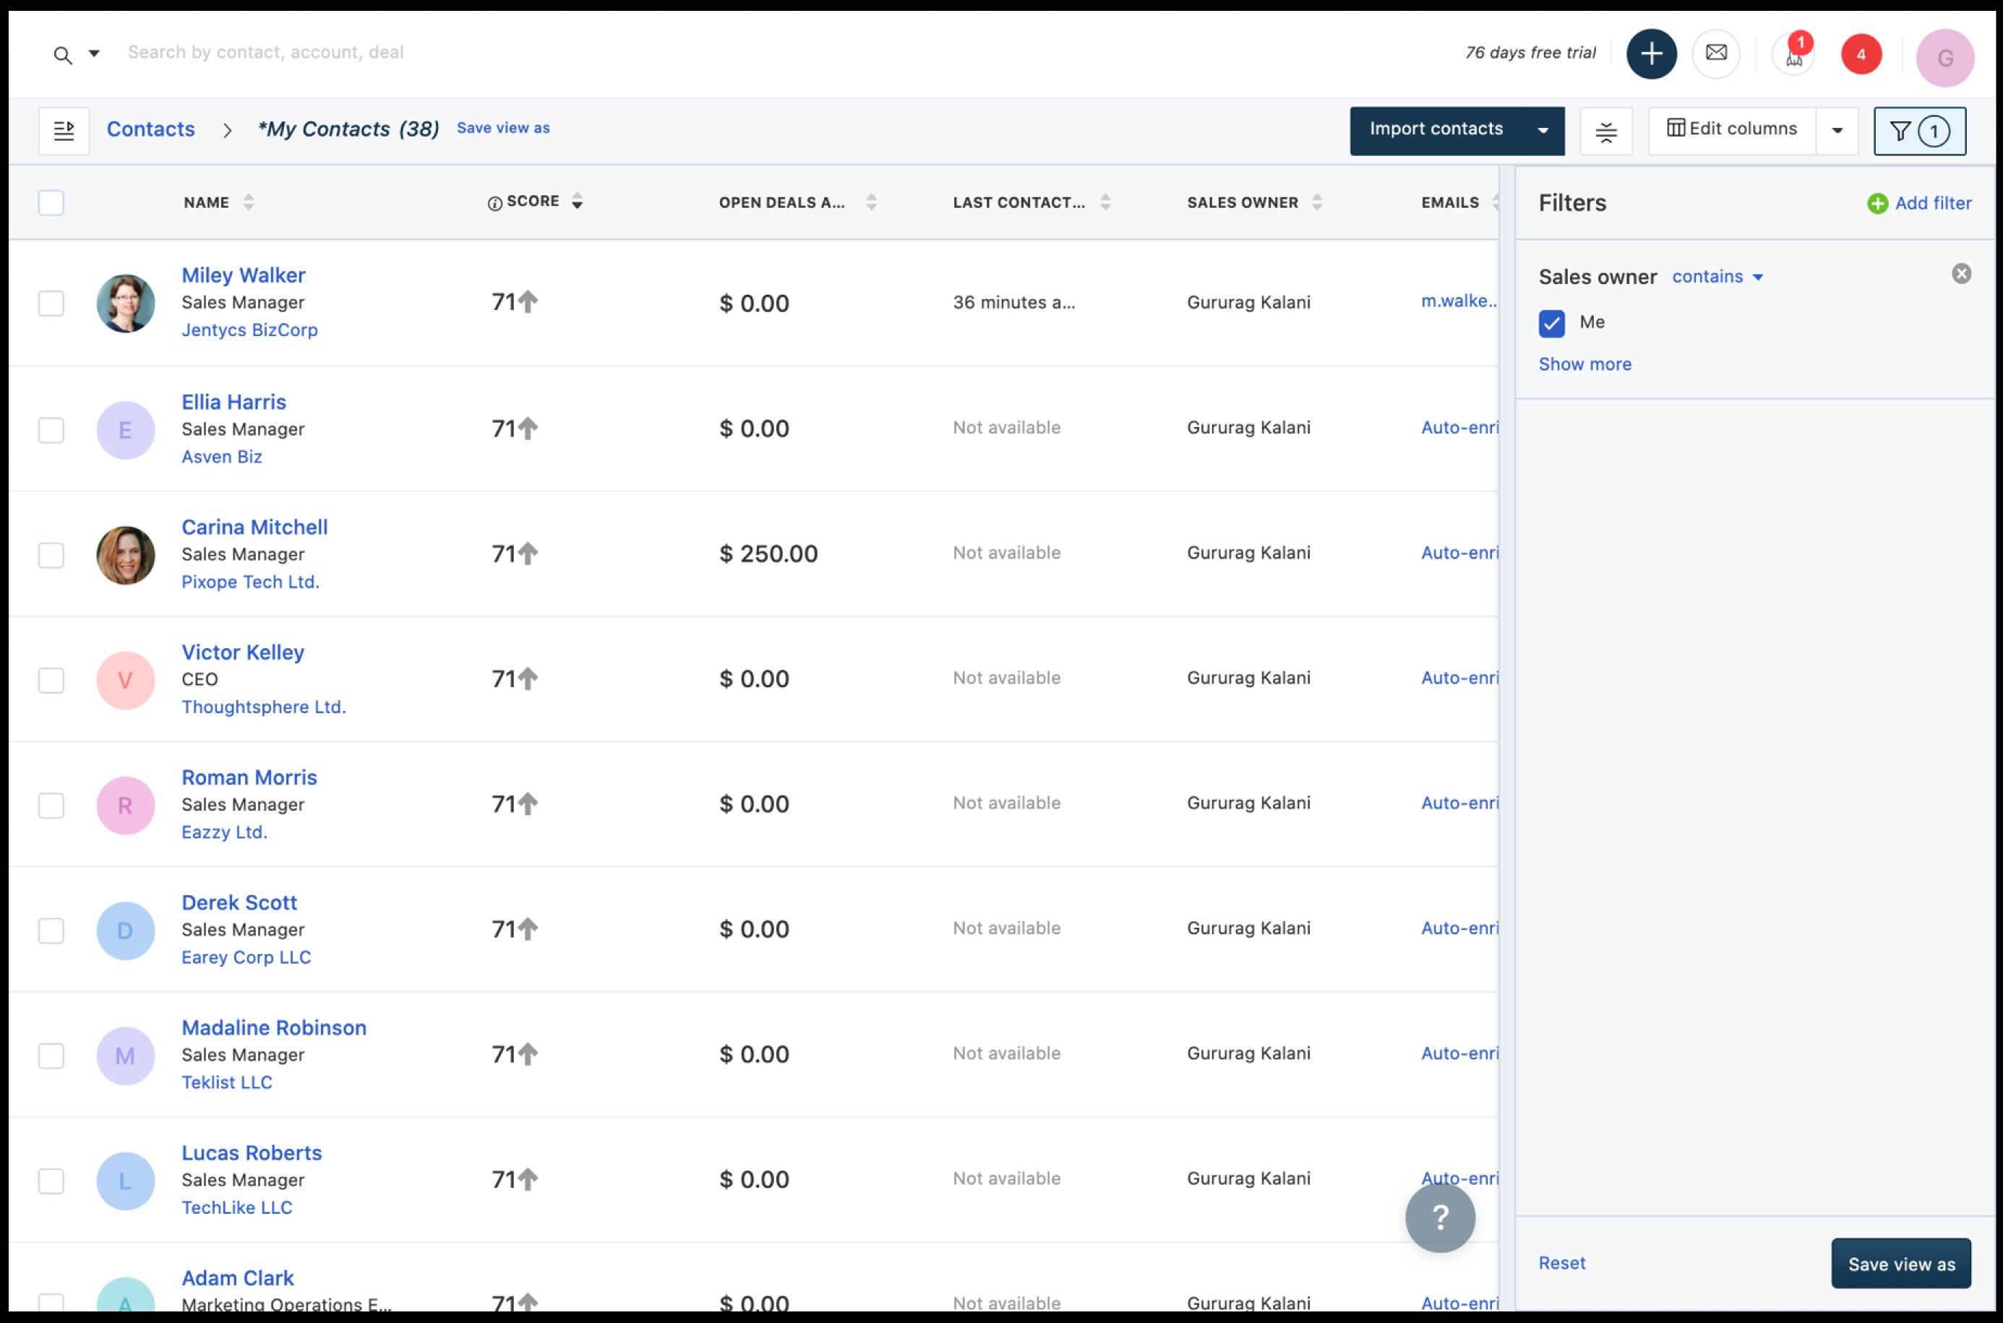Image resolution: width=2003 pixels, height=1323 pixels.
Task: Click the quick add plus icon
Action: [x=1650, y=54]
